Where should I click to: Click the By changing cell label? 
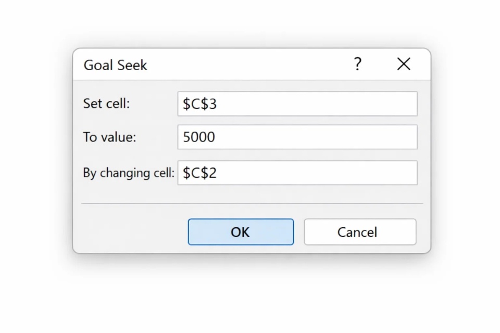pos(128,172)
